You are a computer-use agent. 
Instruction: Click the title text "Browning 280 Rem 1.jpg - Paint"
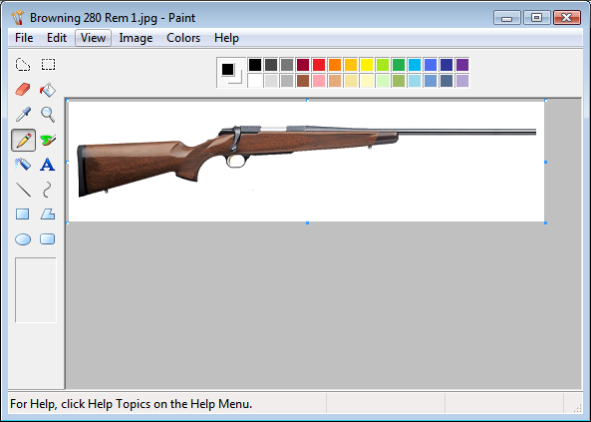(113, 18)
